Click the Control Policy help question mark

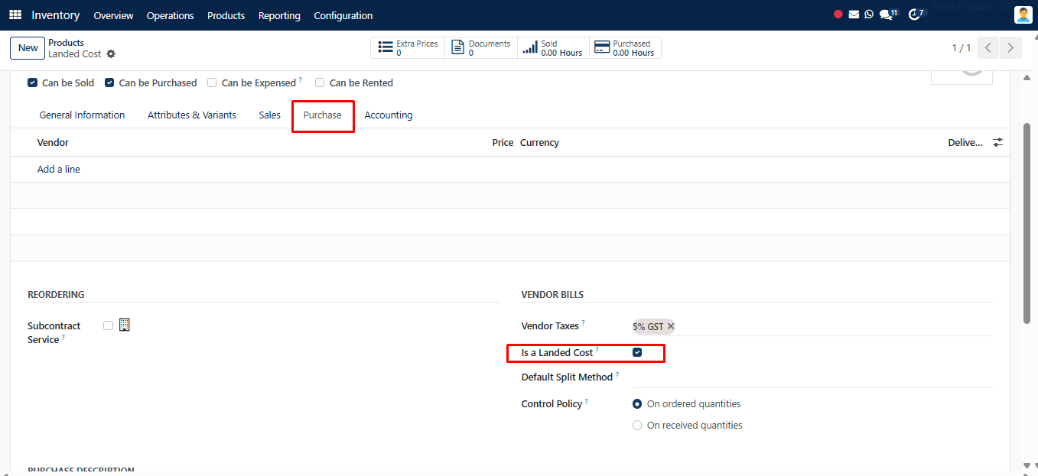point(587,401)
